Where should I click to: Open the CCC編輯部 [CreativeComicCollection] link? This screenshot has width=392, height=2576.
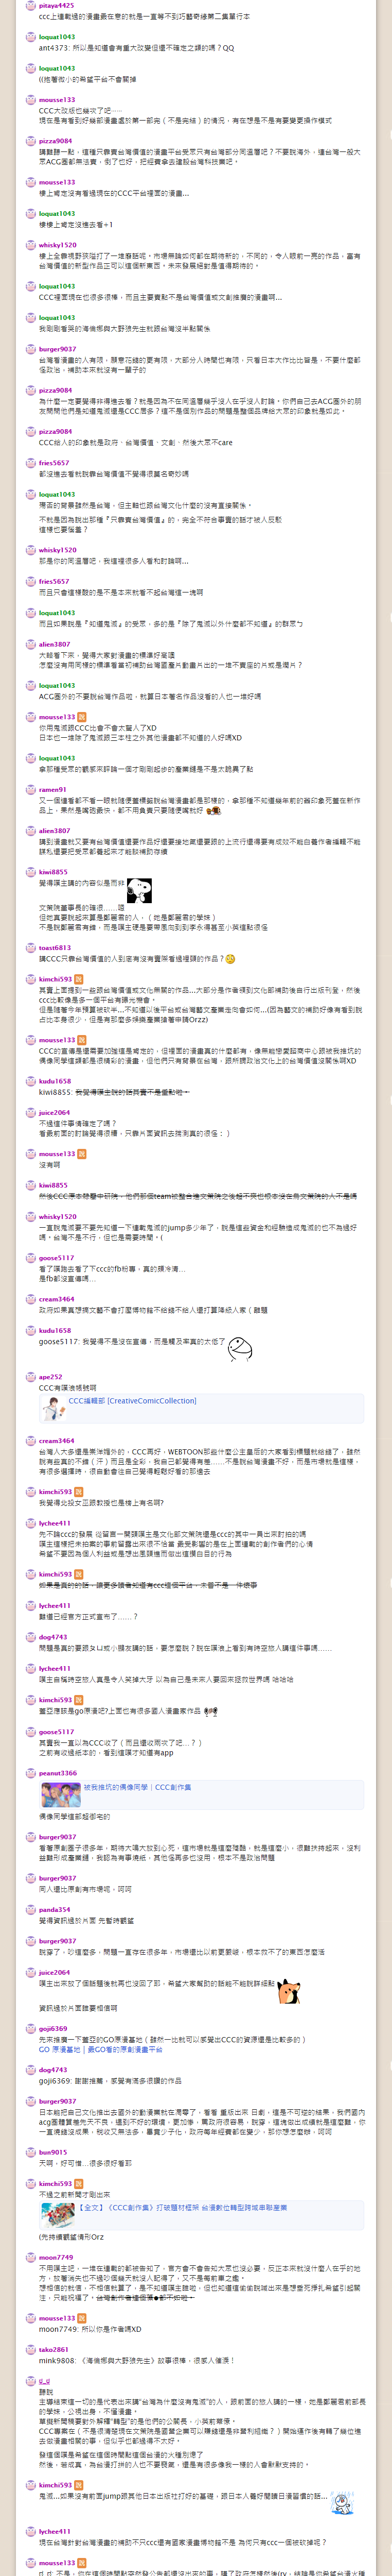point(133,1401)
